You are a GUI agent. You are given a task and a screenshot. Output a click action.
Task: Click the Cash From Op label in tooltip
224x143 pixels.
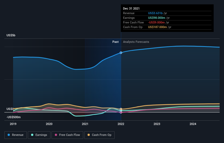133,27
